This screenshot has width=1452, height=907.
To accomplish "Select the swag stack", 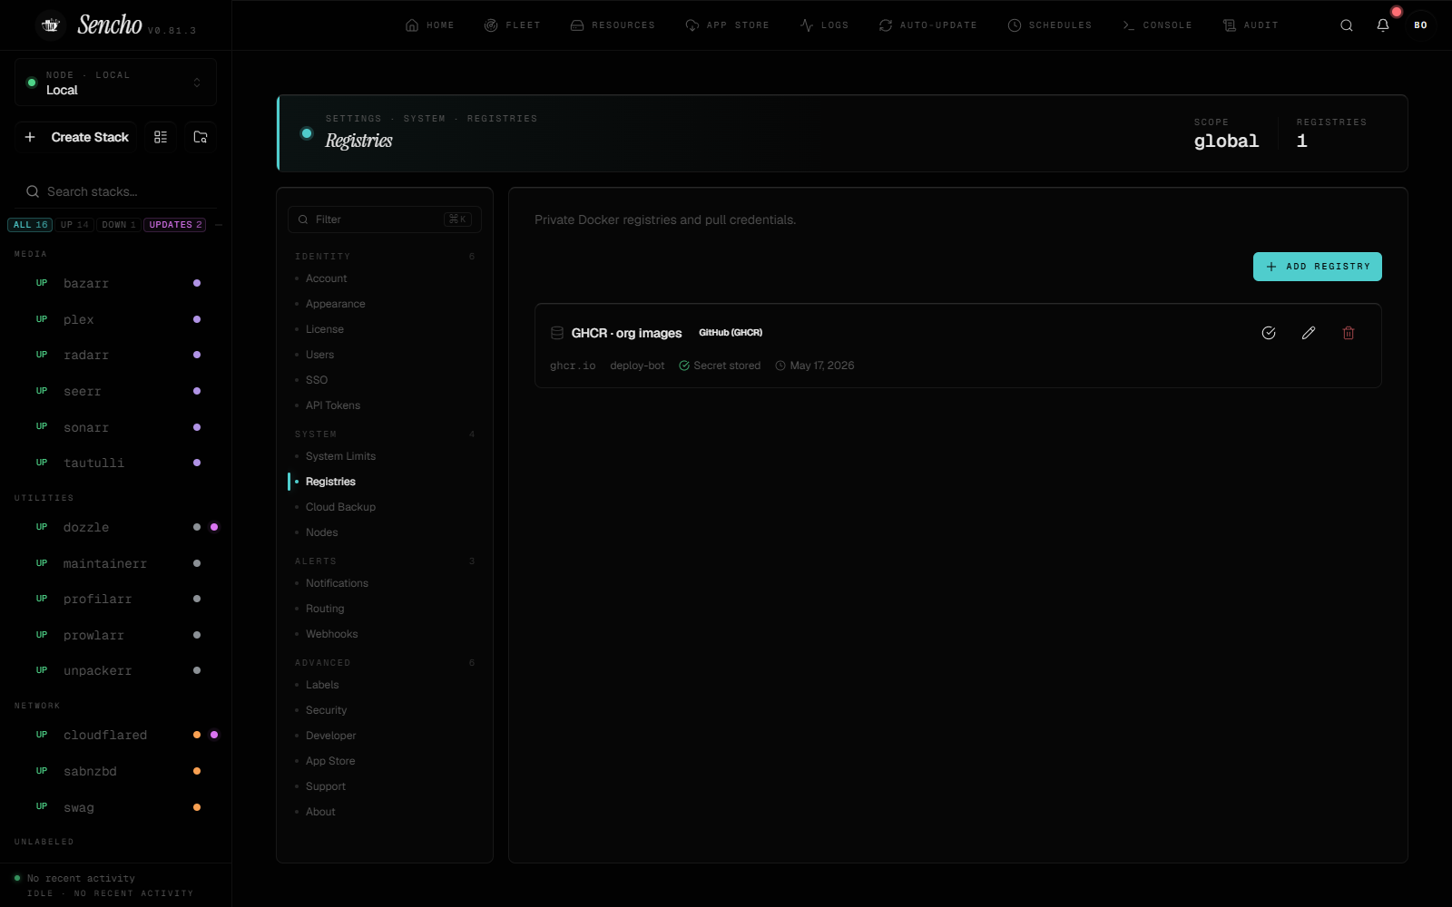I will [115, 807].
